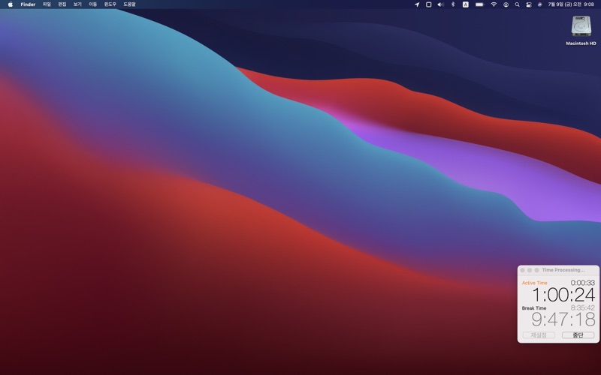Open Spotlight search magnifier icon
The height and width of the screenshot is (375, 601).
click(517, 4)
